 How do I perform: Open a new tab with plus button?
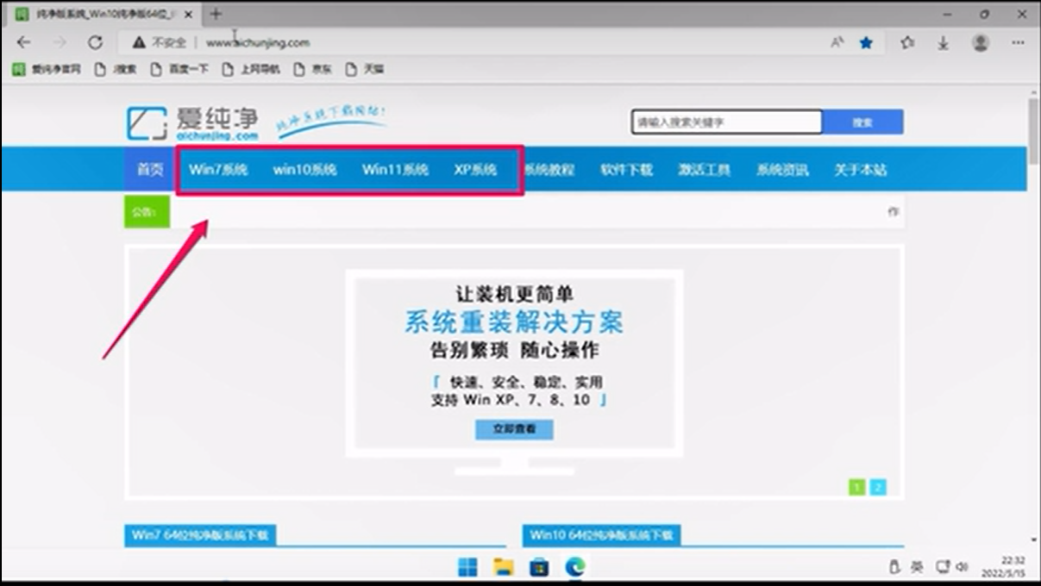tap(216, 14)
